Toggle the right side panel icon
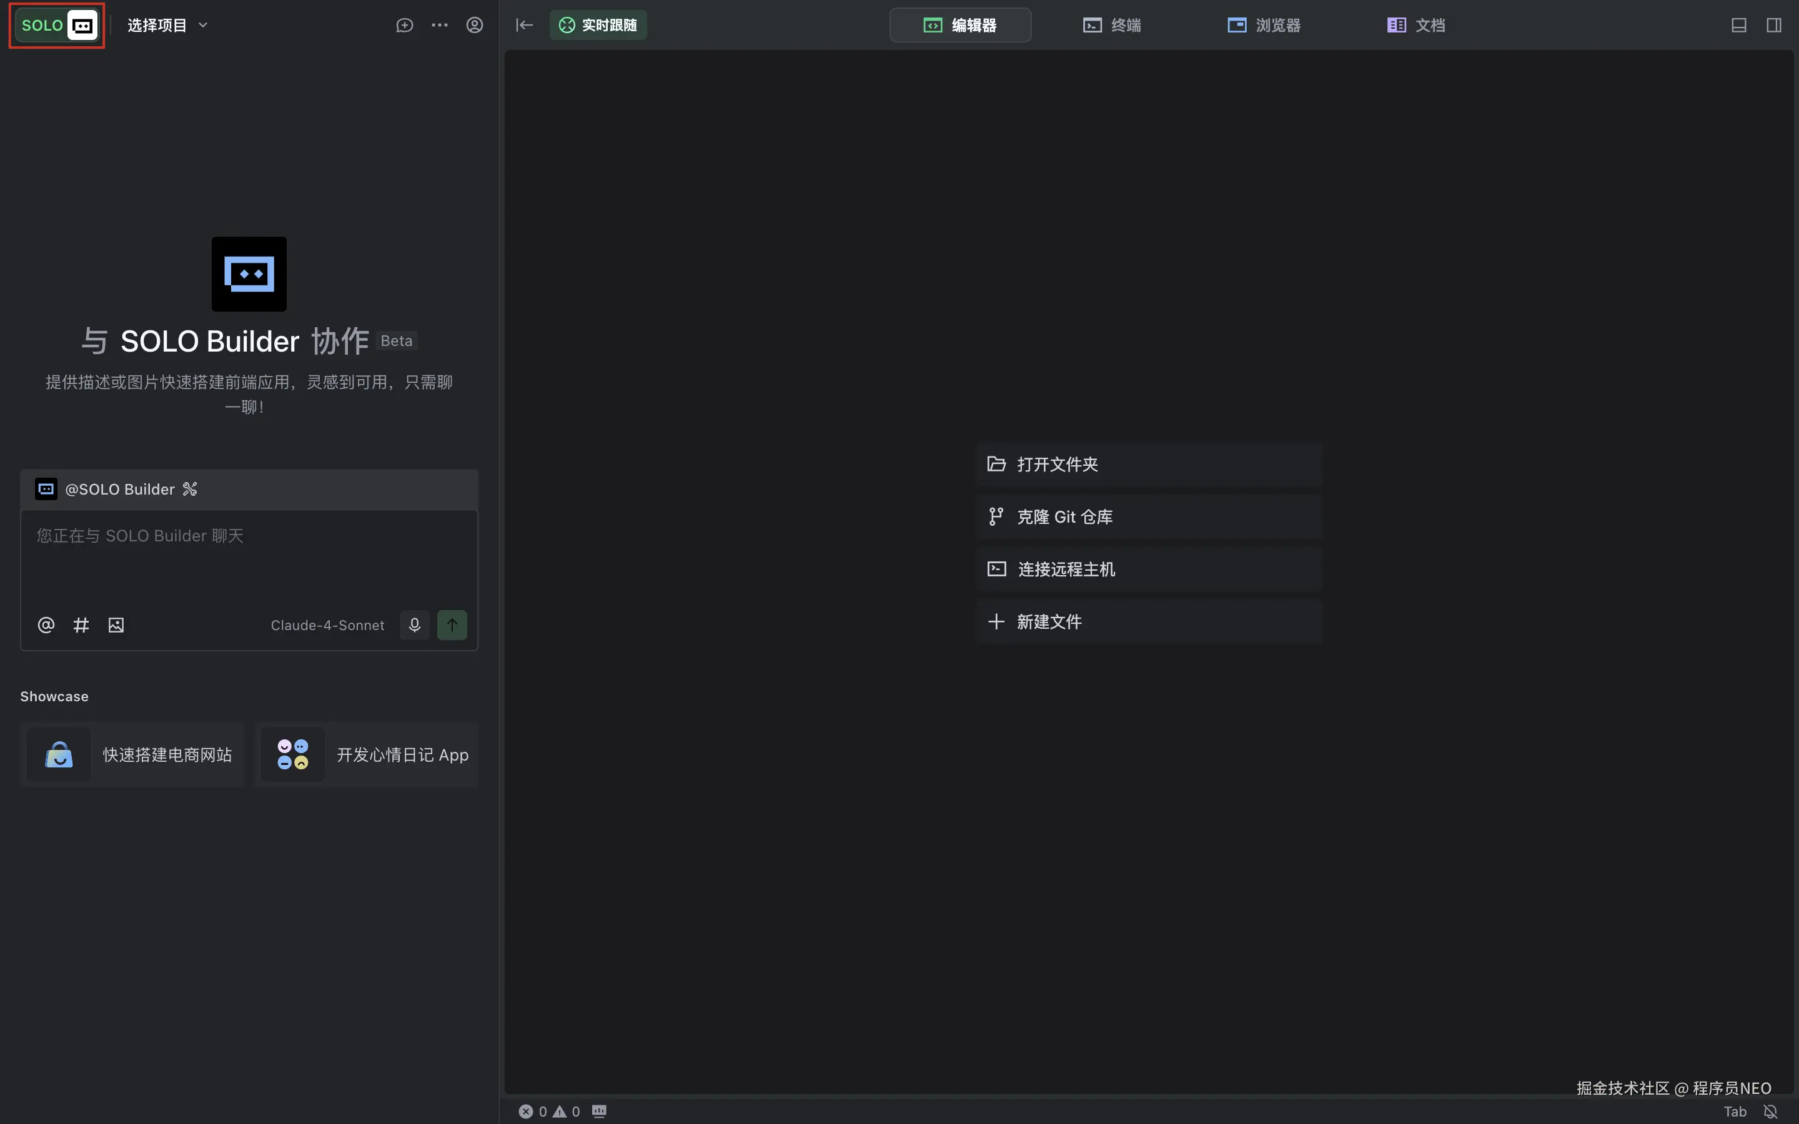Viewport: 1799px width, 1124px height. 1774,25
